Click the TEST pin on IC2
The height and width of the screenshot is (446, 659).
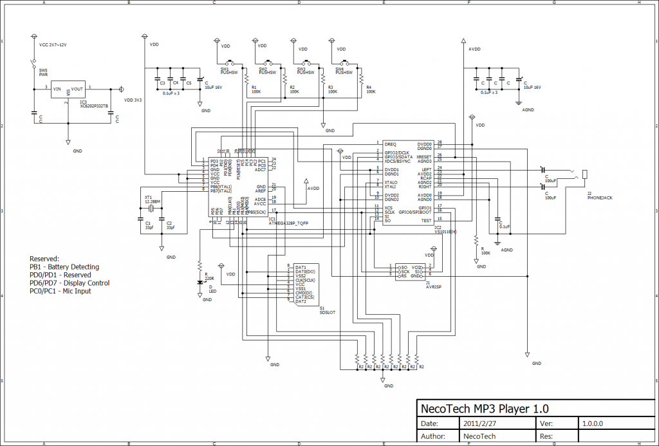pyautogui.click(x=427, y=221)
